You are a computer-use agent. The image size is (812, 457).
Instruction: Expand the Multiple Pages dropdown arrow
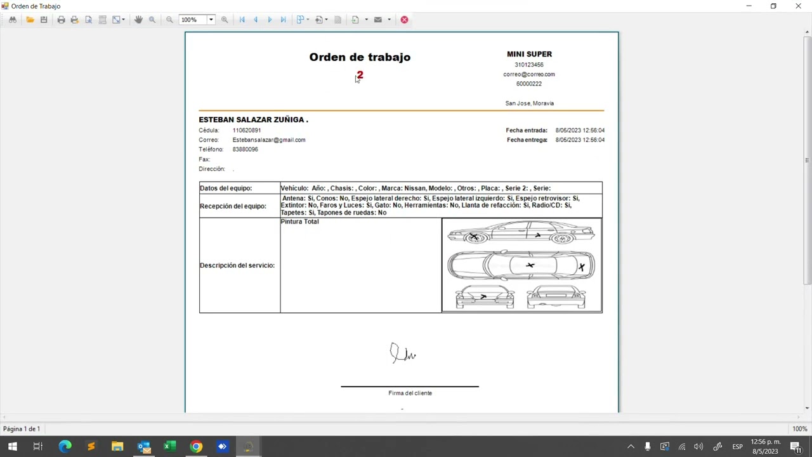(x=308, y=20)
